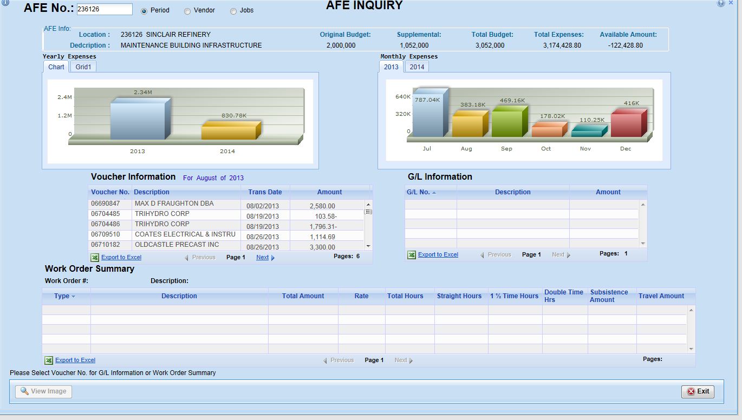Switch to the 2014 monthly expenses tab
Viewport: 742px width, 420px height.
tap(416, 67)
